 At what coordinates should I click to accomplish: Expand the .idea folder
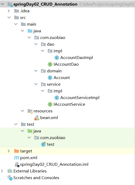pos(9,11)
